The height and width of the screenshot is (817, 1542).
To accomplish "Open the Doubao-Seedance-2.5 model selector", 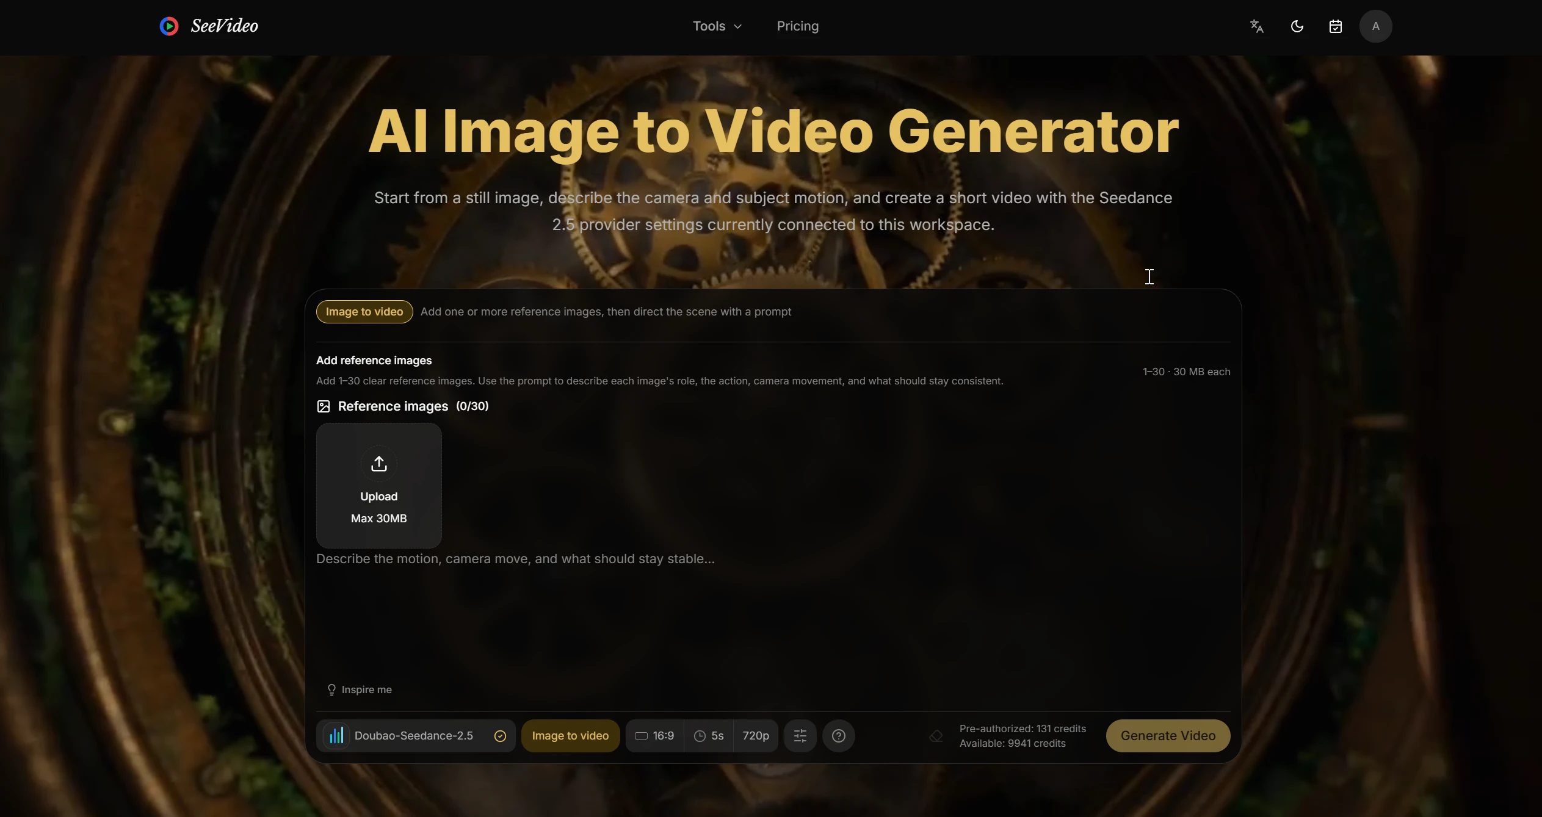I will (x=416, y=736).
